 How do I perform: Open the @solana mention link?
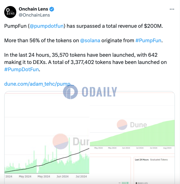point(90,40)
